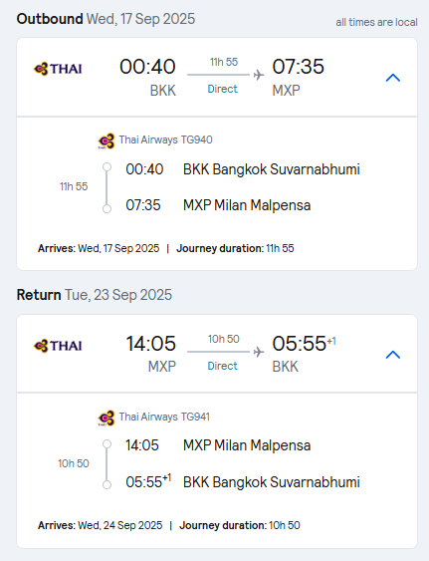Viewport: 429px width, 561px height.
Task: Collapse the outbound flight details chevron
Action: (x=393, y=78)
